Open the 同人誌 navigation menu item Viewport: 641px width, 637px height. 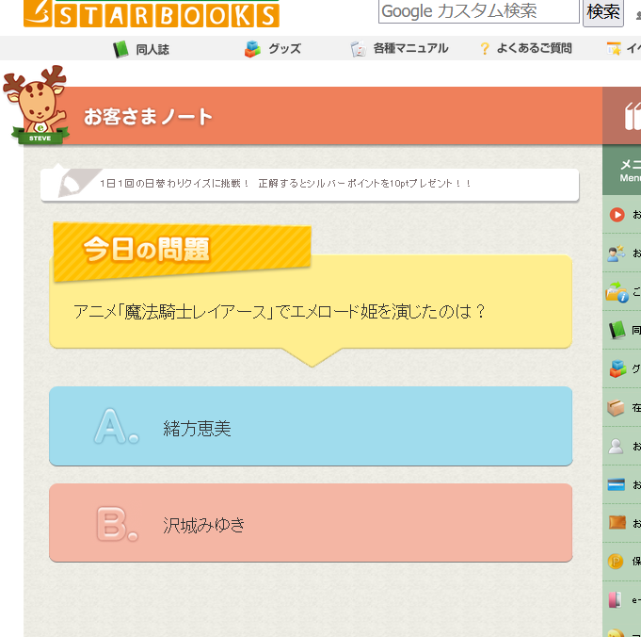[141, 49]
